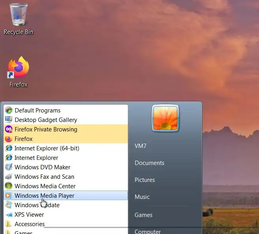Open the Games link in right pane
This screenshot has height=234, width=259.
coord(144,215)
